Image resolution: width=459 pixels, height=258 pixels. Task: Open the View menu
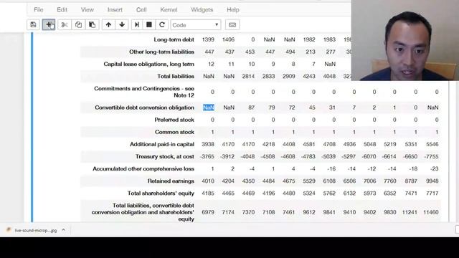click(87, 9)
